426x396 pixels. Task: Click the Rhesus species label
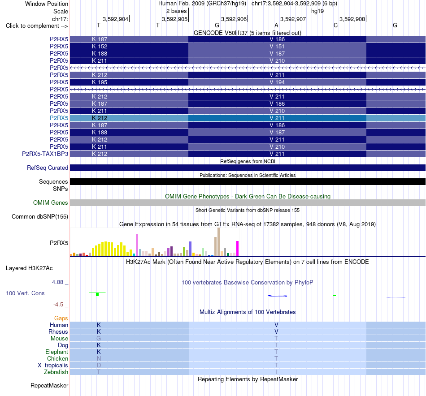pos(58,331)
